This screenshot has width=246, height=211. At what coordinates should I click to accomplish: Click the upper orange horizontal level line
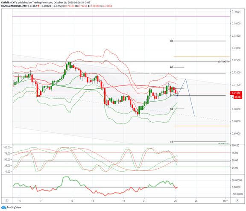[202, 56]
